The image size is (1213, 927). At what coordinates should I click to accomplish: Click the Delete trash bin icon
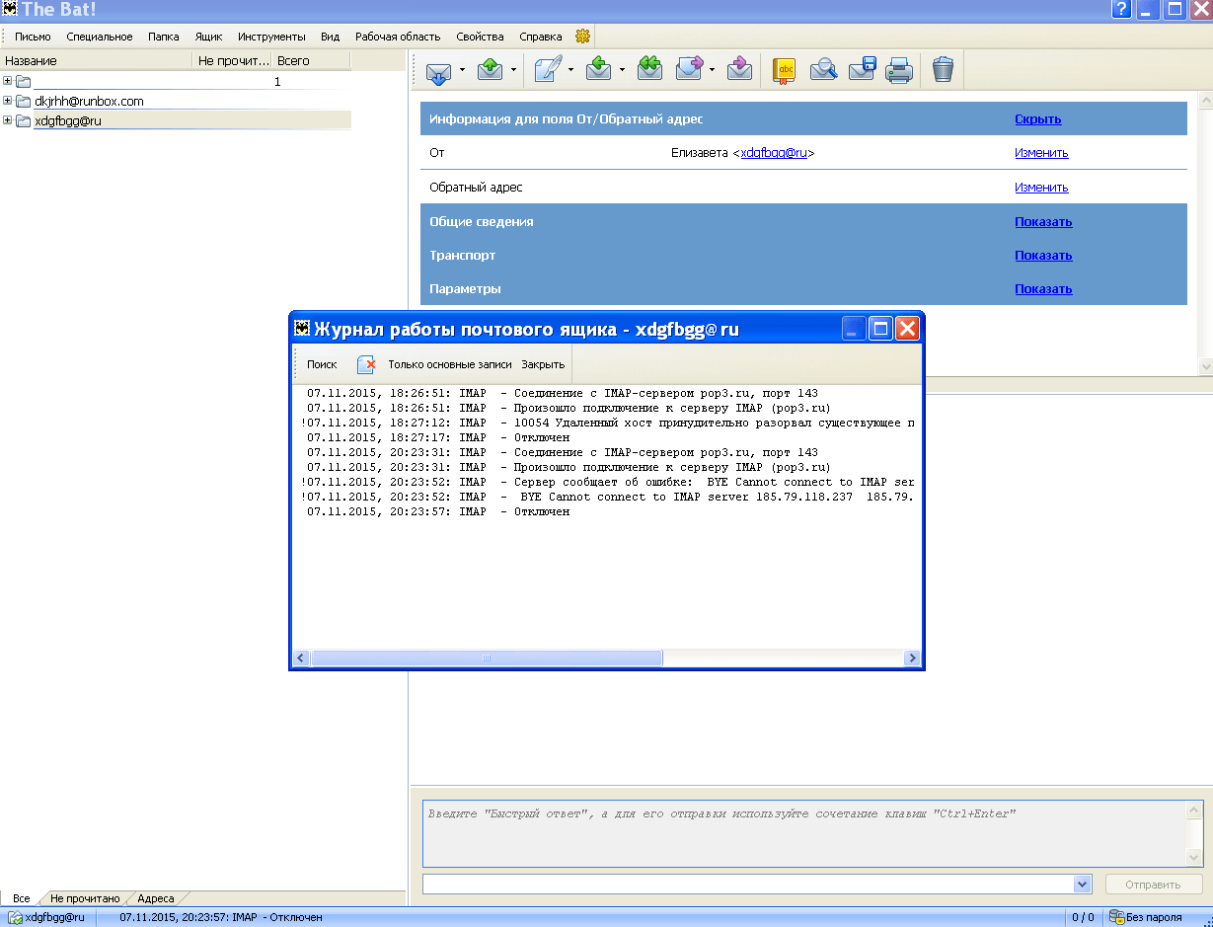pos(943,70)
